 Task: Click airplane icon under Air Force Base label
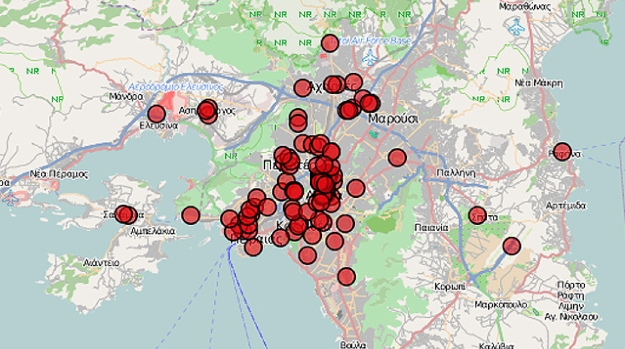click(370, 58)
